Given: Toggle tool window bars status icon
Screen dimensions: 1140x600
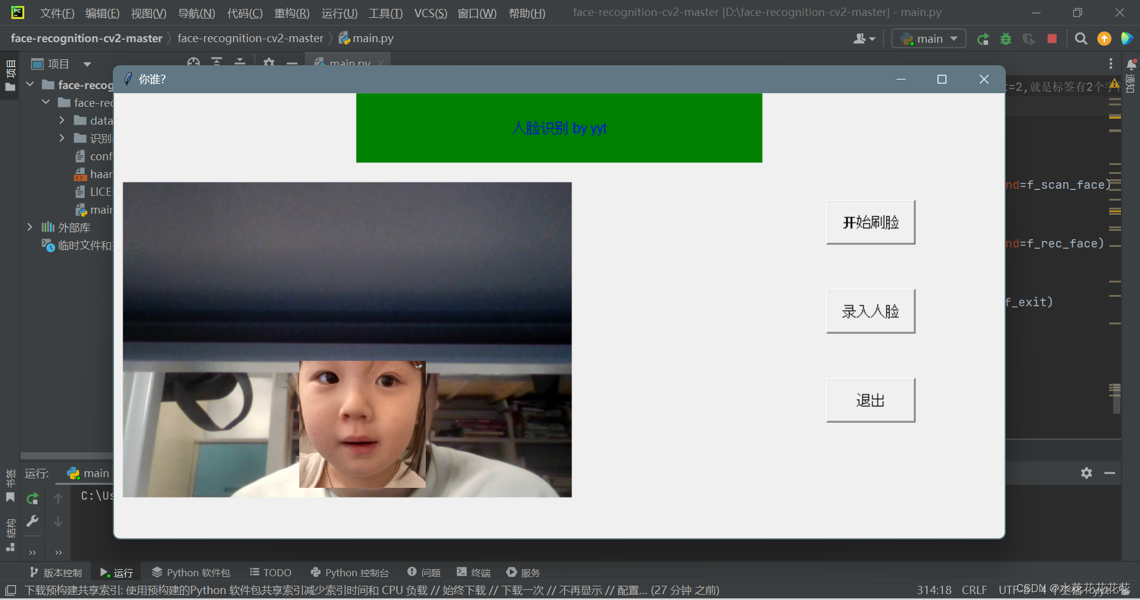Looking at the screenshot, I should (10, 591).
